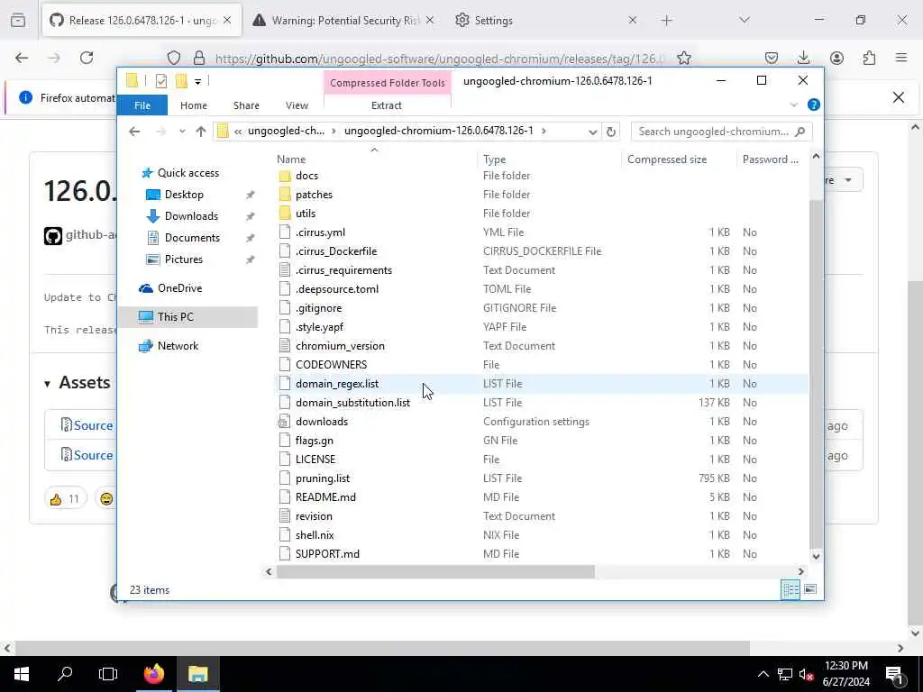Select domain_substitution.list file
This screenshot has width=923, height=692.
[352, 403]
